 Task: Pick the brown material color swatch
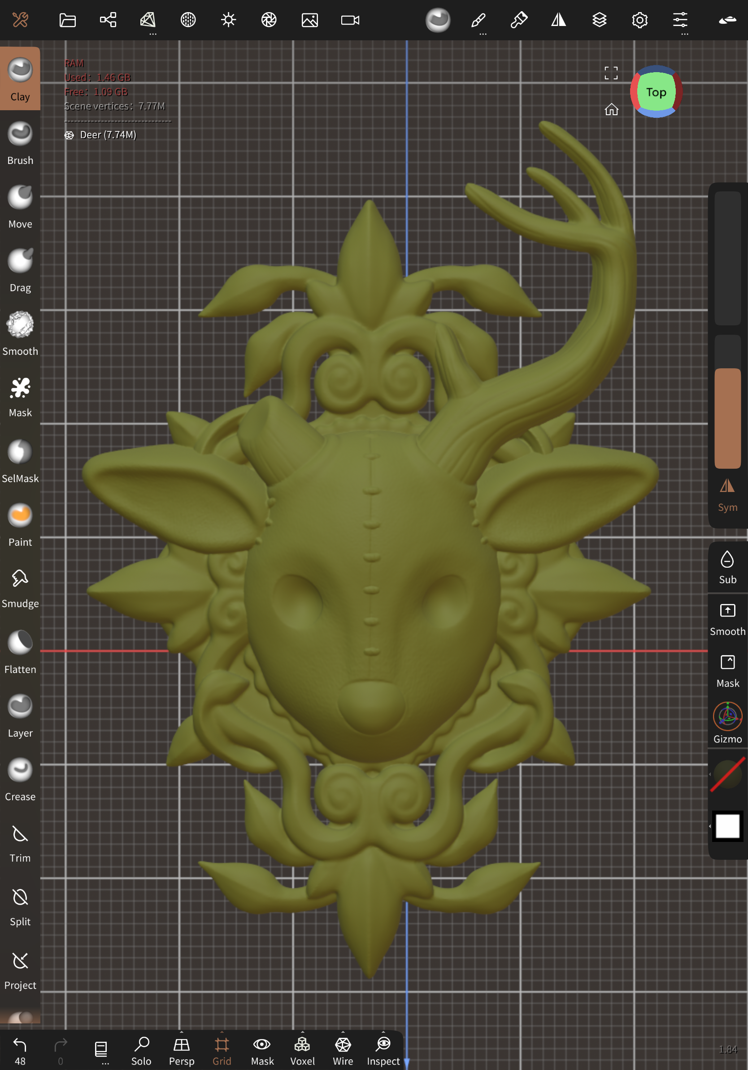click(727, 419)
